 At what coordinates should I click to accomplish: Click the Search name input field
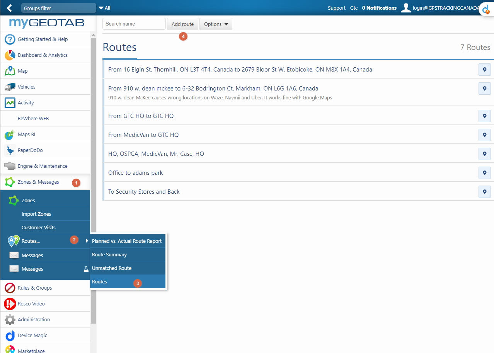click(134, 24)
